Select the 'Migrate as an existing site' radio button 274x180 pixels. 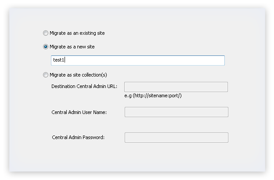point(46,33)
